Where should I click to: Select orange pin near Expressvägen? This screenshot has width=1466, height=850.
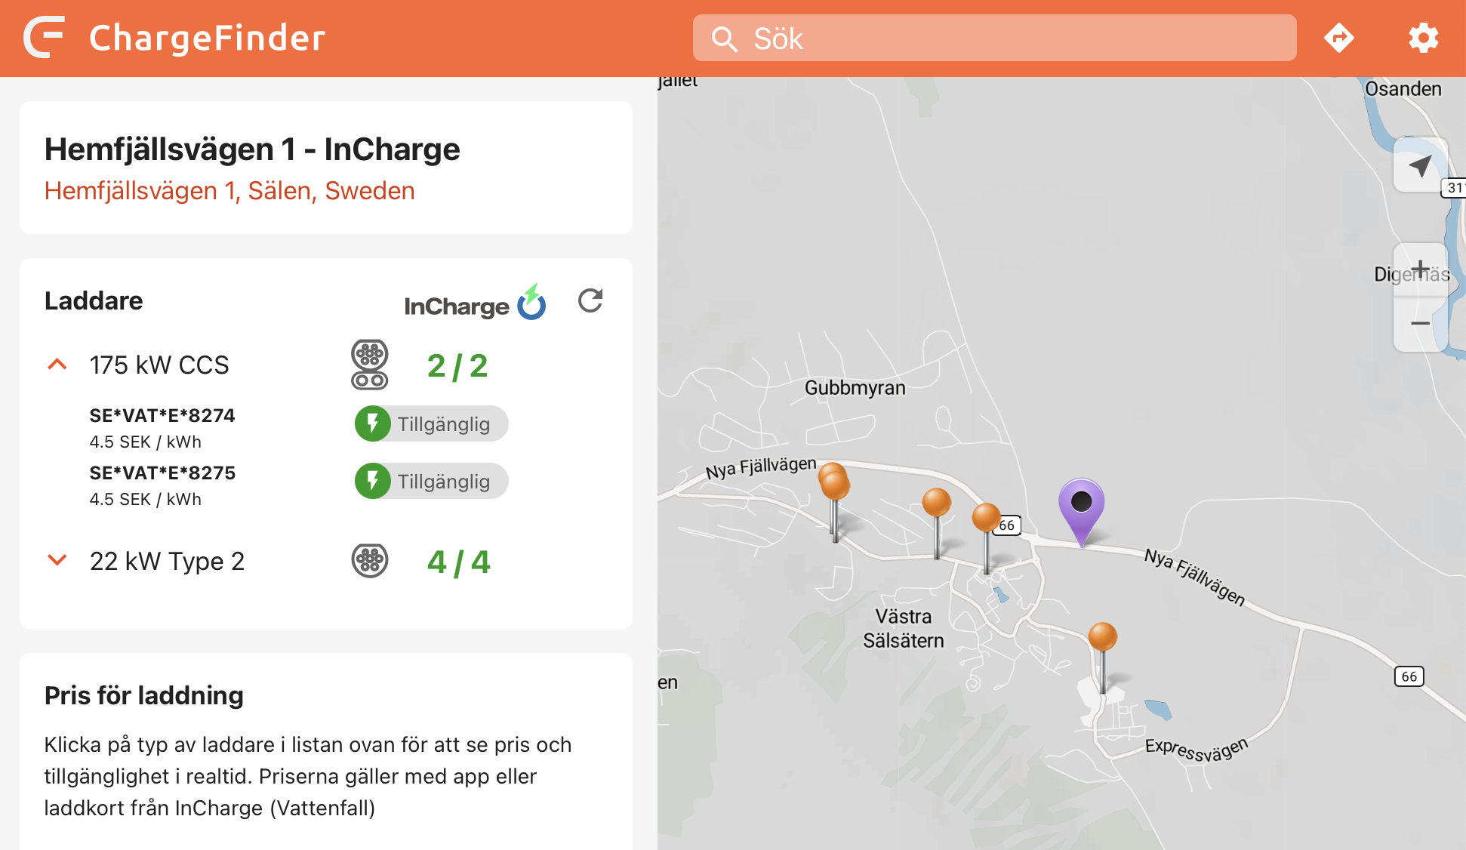coord(1102,638)
